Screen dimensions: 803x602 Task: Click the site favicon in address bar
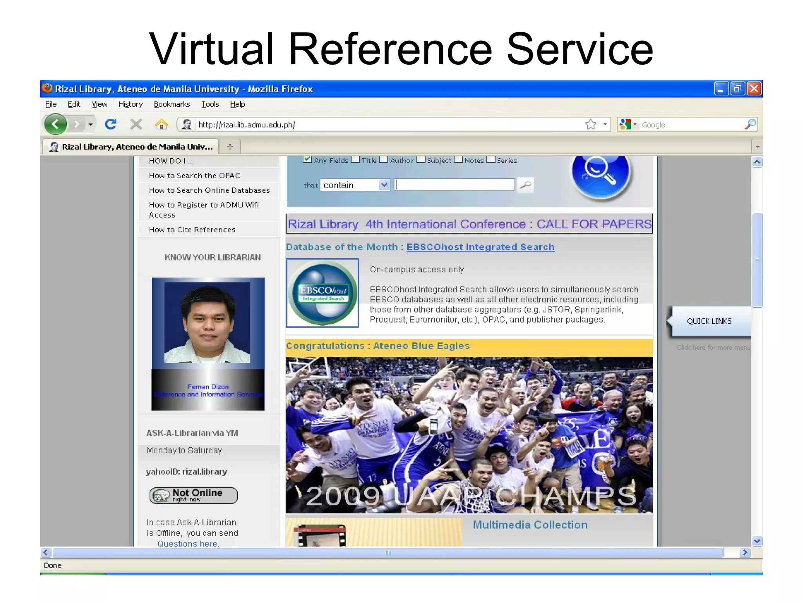tap(187, 125)
